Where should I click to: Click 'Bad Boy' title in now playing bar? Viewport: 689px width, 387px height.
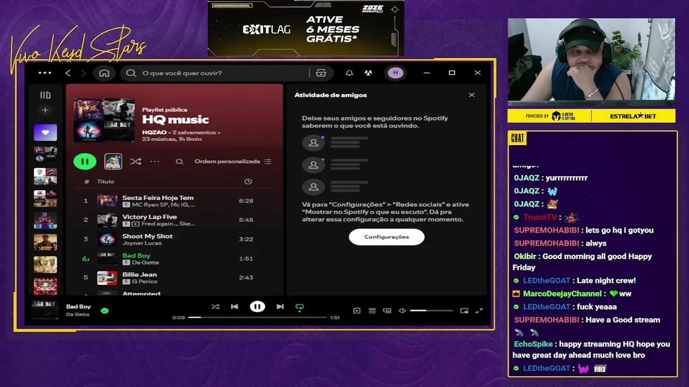pos(79,307)
